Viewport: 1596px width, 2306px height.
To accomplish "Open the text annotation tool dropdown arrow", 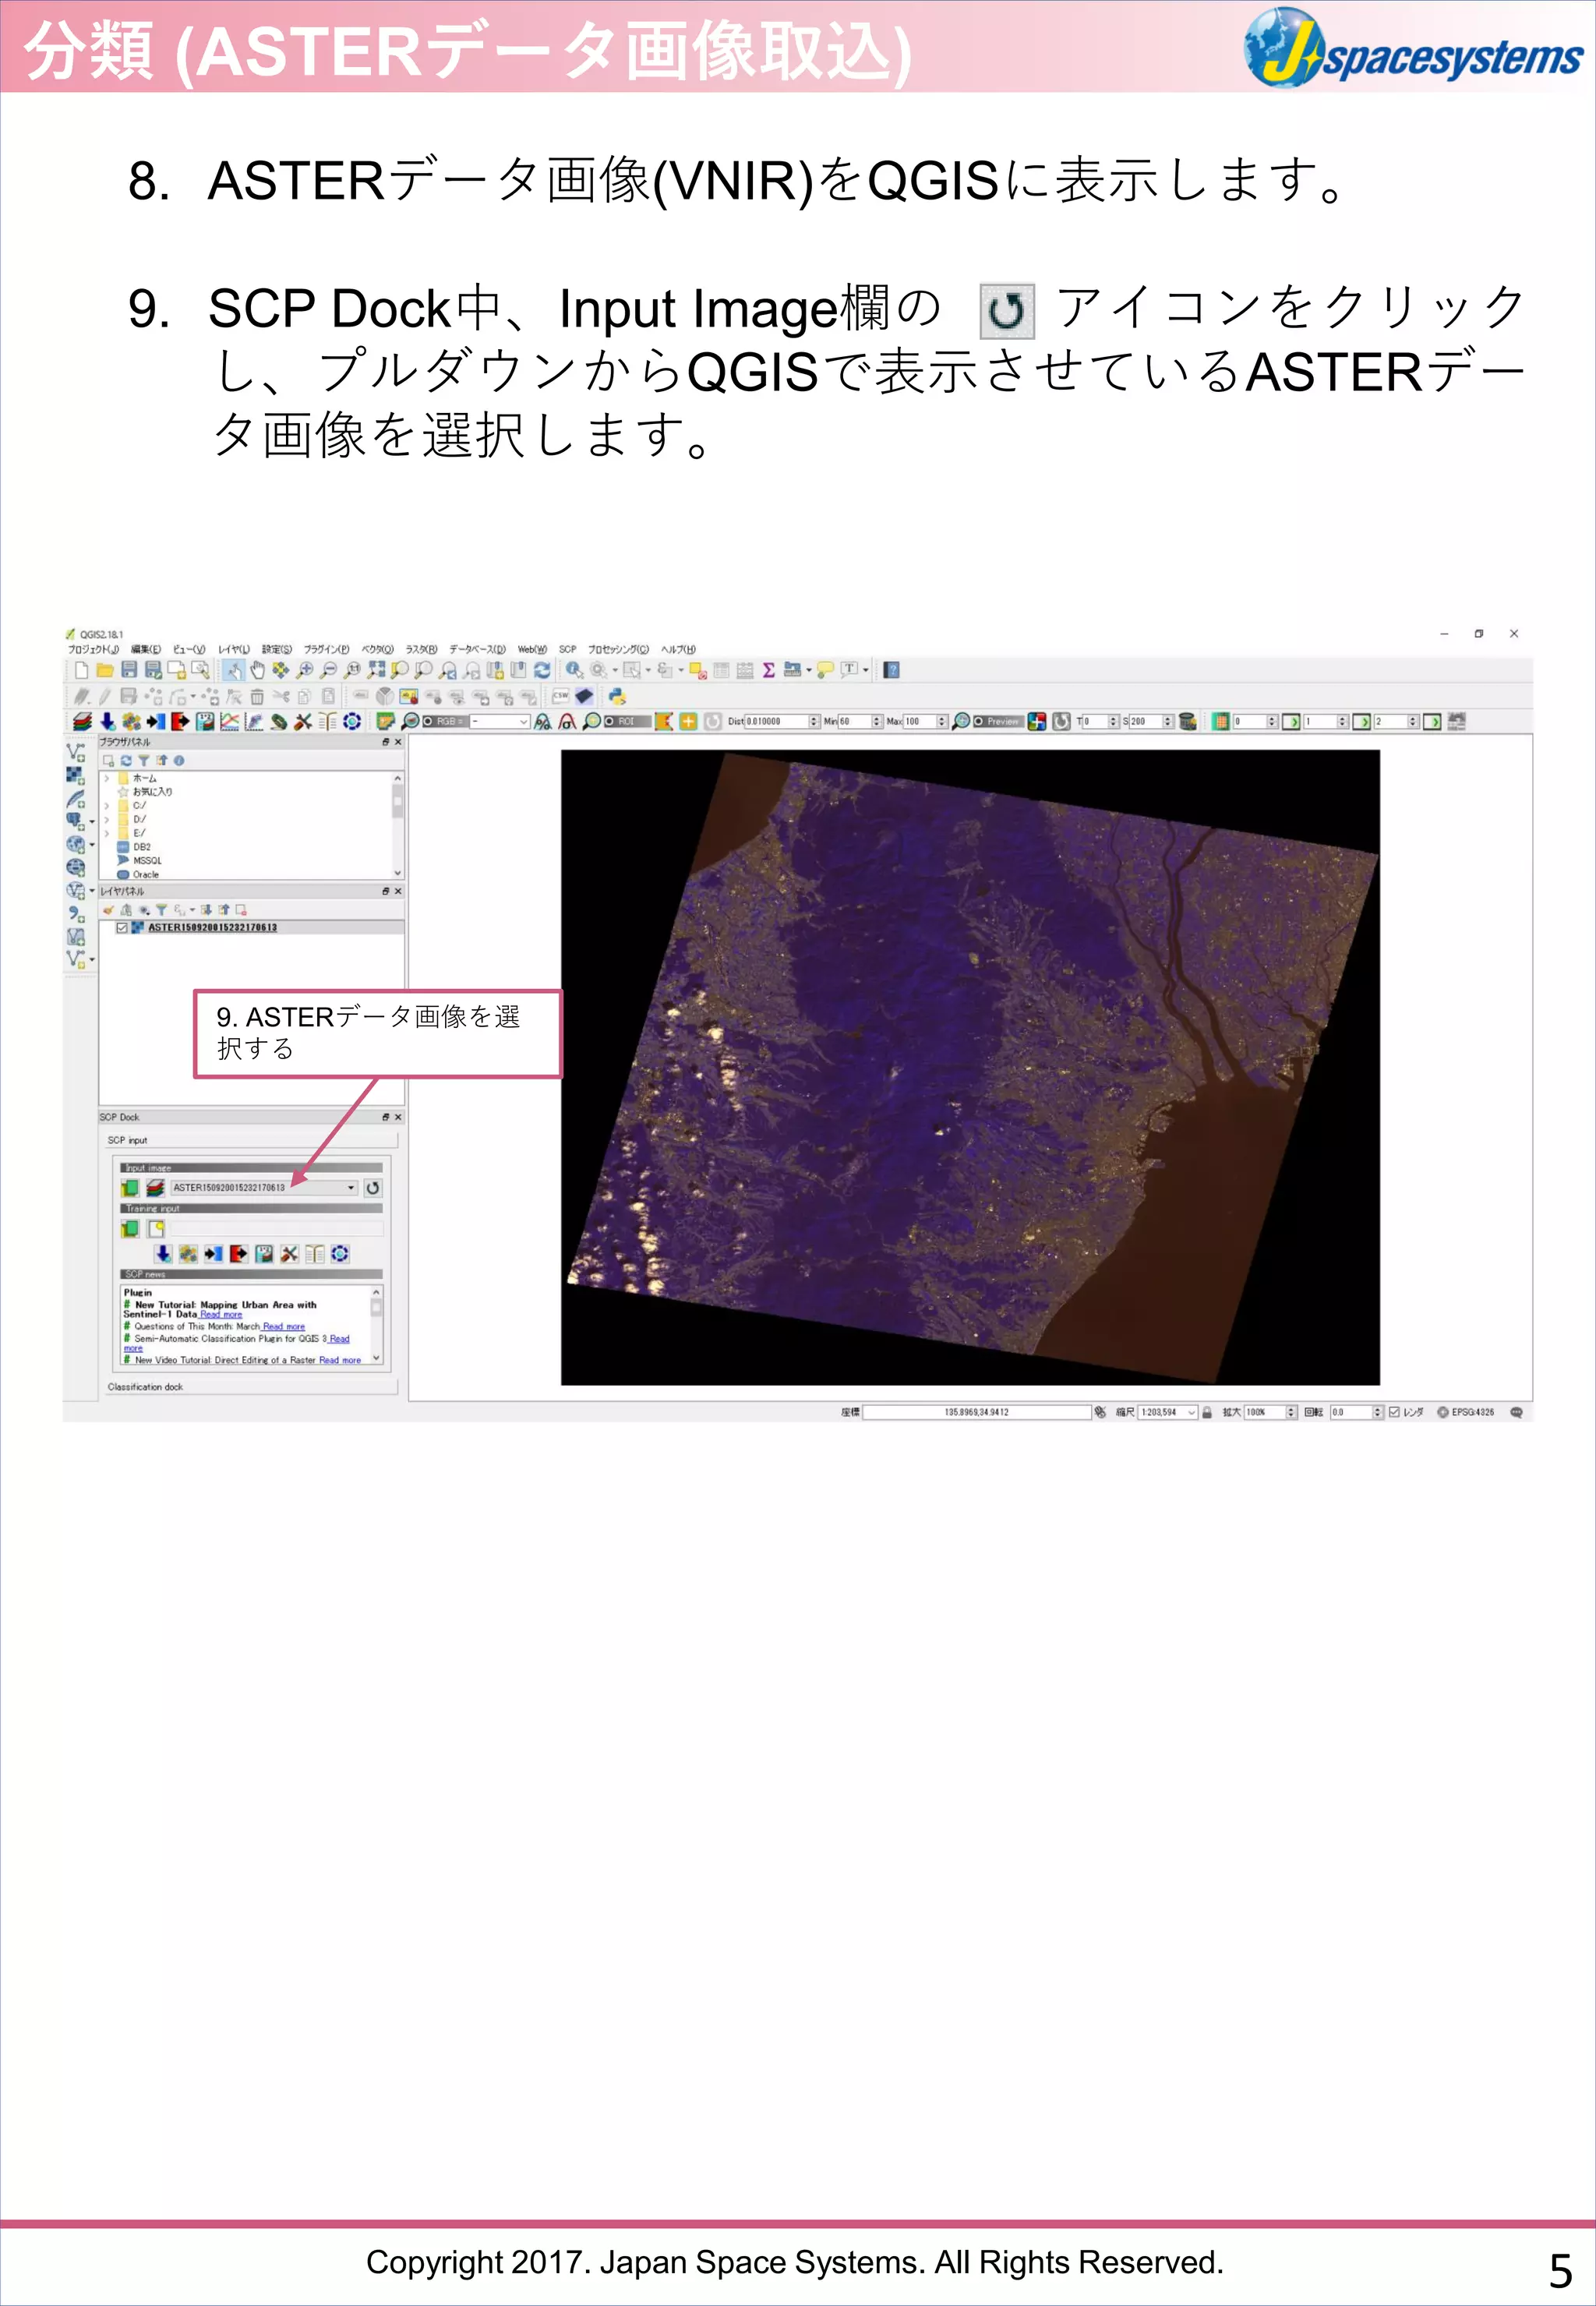I will tap(866, 670).
